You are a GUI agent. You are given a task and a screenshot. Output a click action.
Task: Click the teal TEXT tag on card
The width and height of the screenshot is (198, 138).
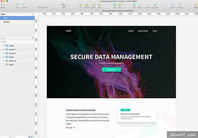point(125,110)
